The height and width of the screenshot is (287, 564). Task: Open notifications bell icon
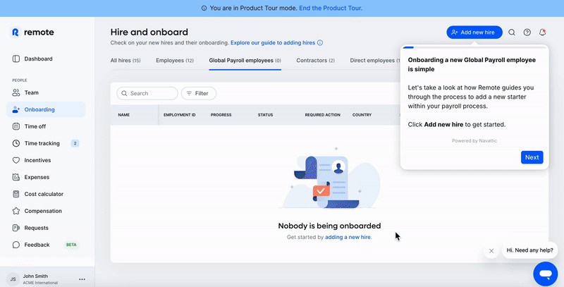coord(542,32)
